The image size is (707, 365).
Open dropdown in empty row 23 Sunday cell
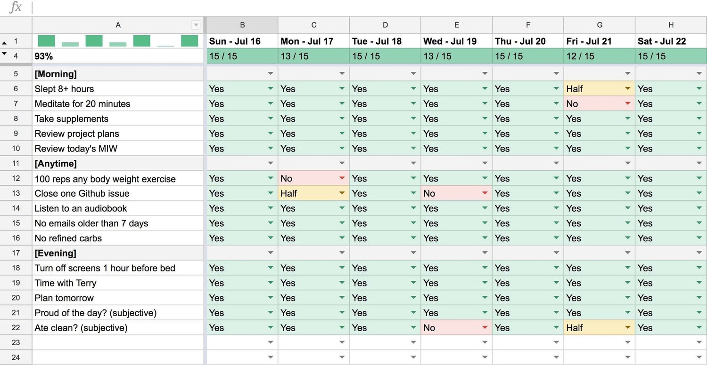270,342
